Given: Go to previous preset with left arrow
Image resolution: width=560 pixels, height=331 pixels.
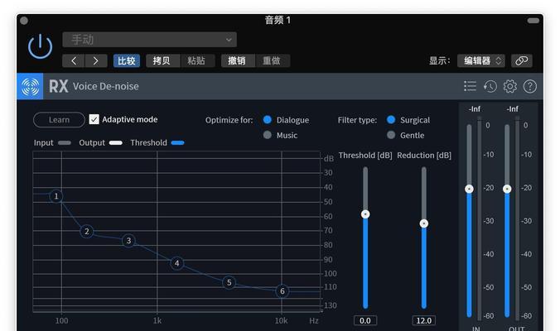Looking at the screenshot, I should 74,60.
